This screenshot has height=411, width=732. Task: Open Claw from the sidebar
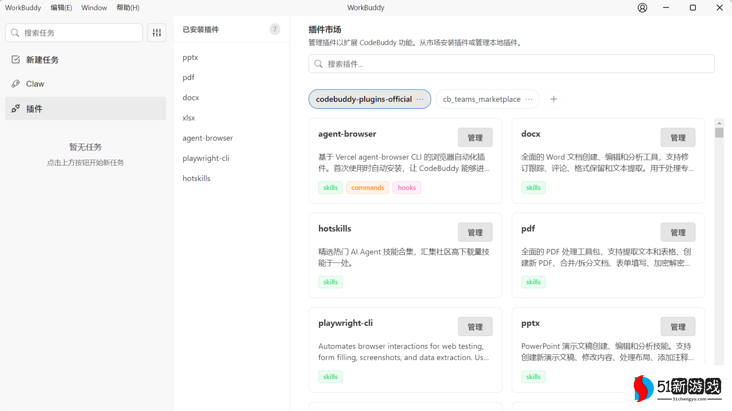pyautogui.click(x=35, y=84)
